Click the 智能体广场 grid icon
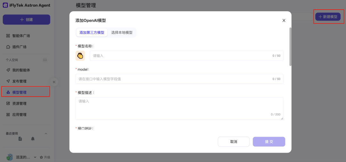 (8, 36)
